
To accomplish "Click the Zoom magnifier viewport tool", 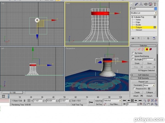I will pyautogui.click(x=145, y=101).
